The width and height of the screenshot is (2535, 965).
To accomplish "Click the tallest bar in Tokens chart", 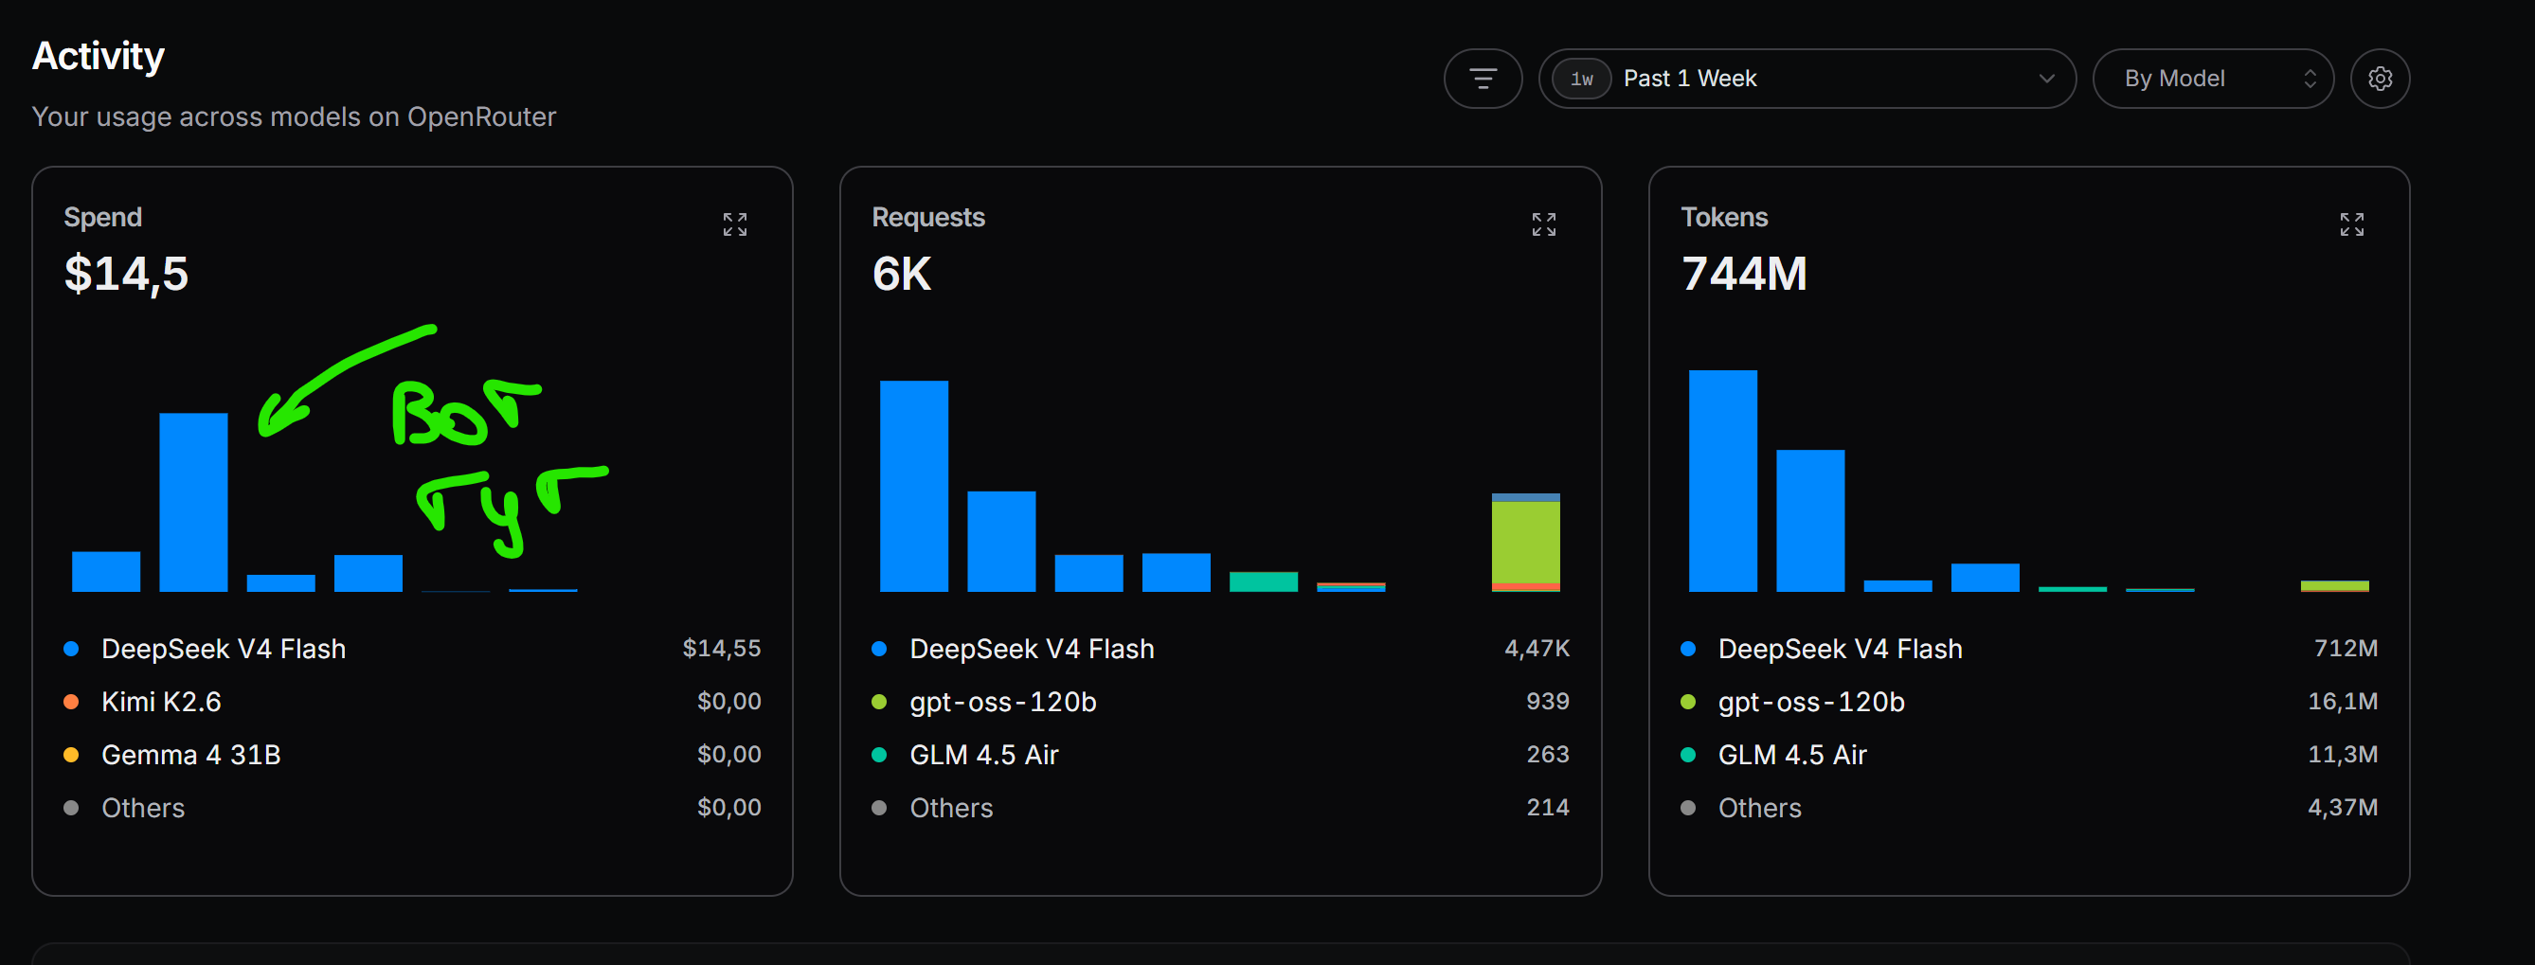I will click(x=1722, y=480).
